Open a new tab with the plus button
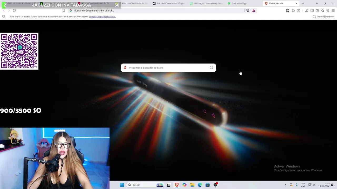This screenshot has height=189, width=337. pos(303,3)
